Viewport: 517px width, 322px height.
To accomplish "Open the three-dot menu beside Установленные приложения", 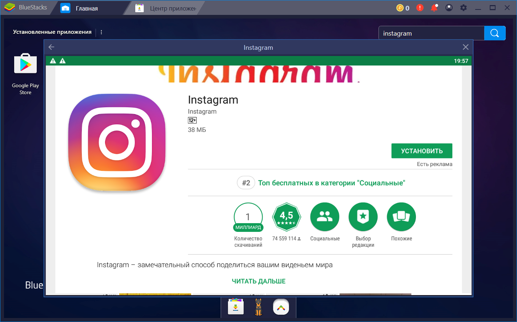I will (101, 32).
